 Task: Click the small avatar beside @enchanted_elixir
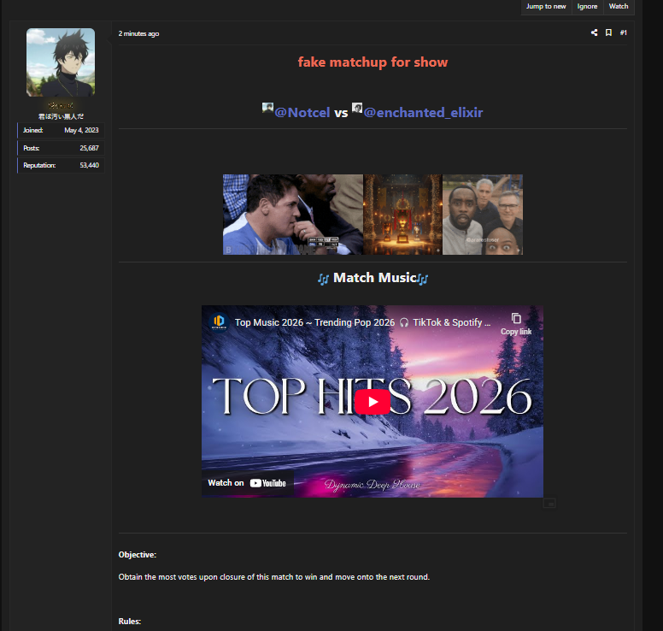(x=357, y=109)
